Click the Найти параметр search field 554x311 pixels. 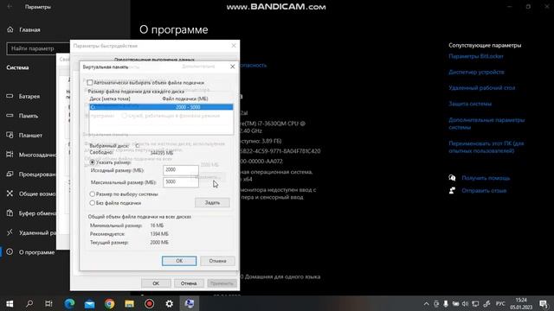[x=38, y=48]
